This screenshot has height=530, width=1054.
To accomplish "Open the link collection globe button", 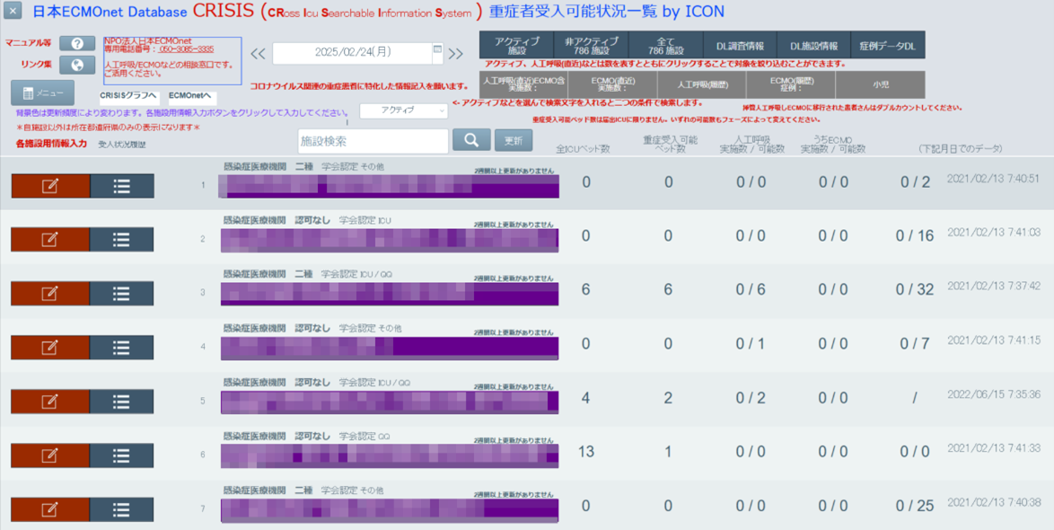I will 77,66.
